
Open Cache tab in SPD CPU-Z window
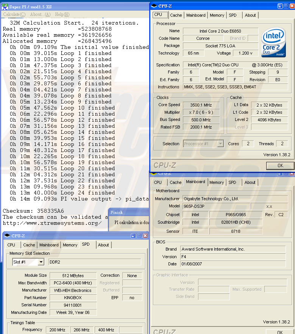tap(29, 245)
